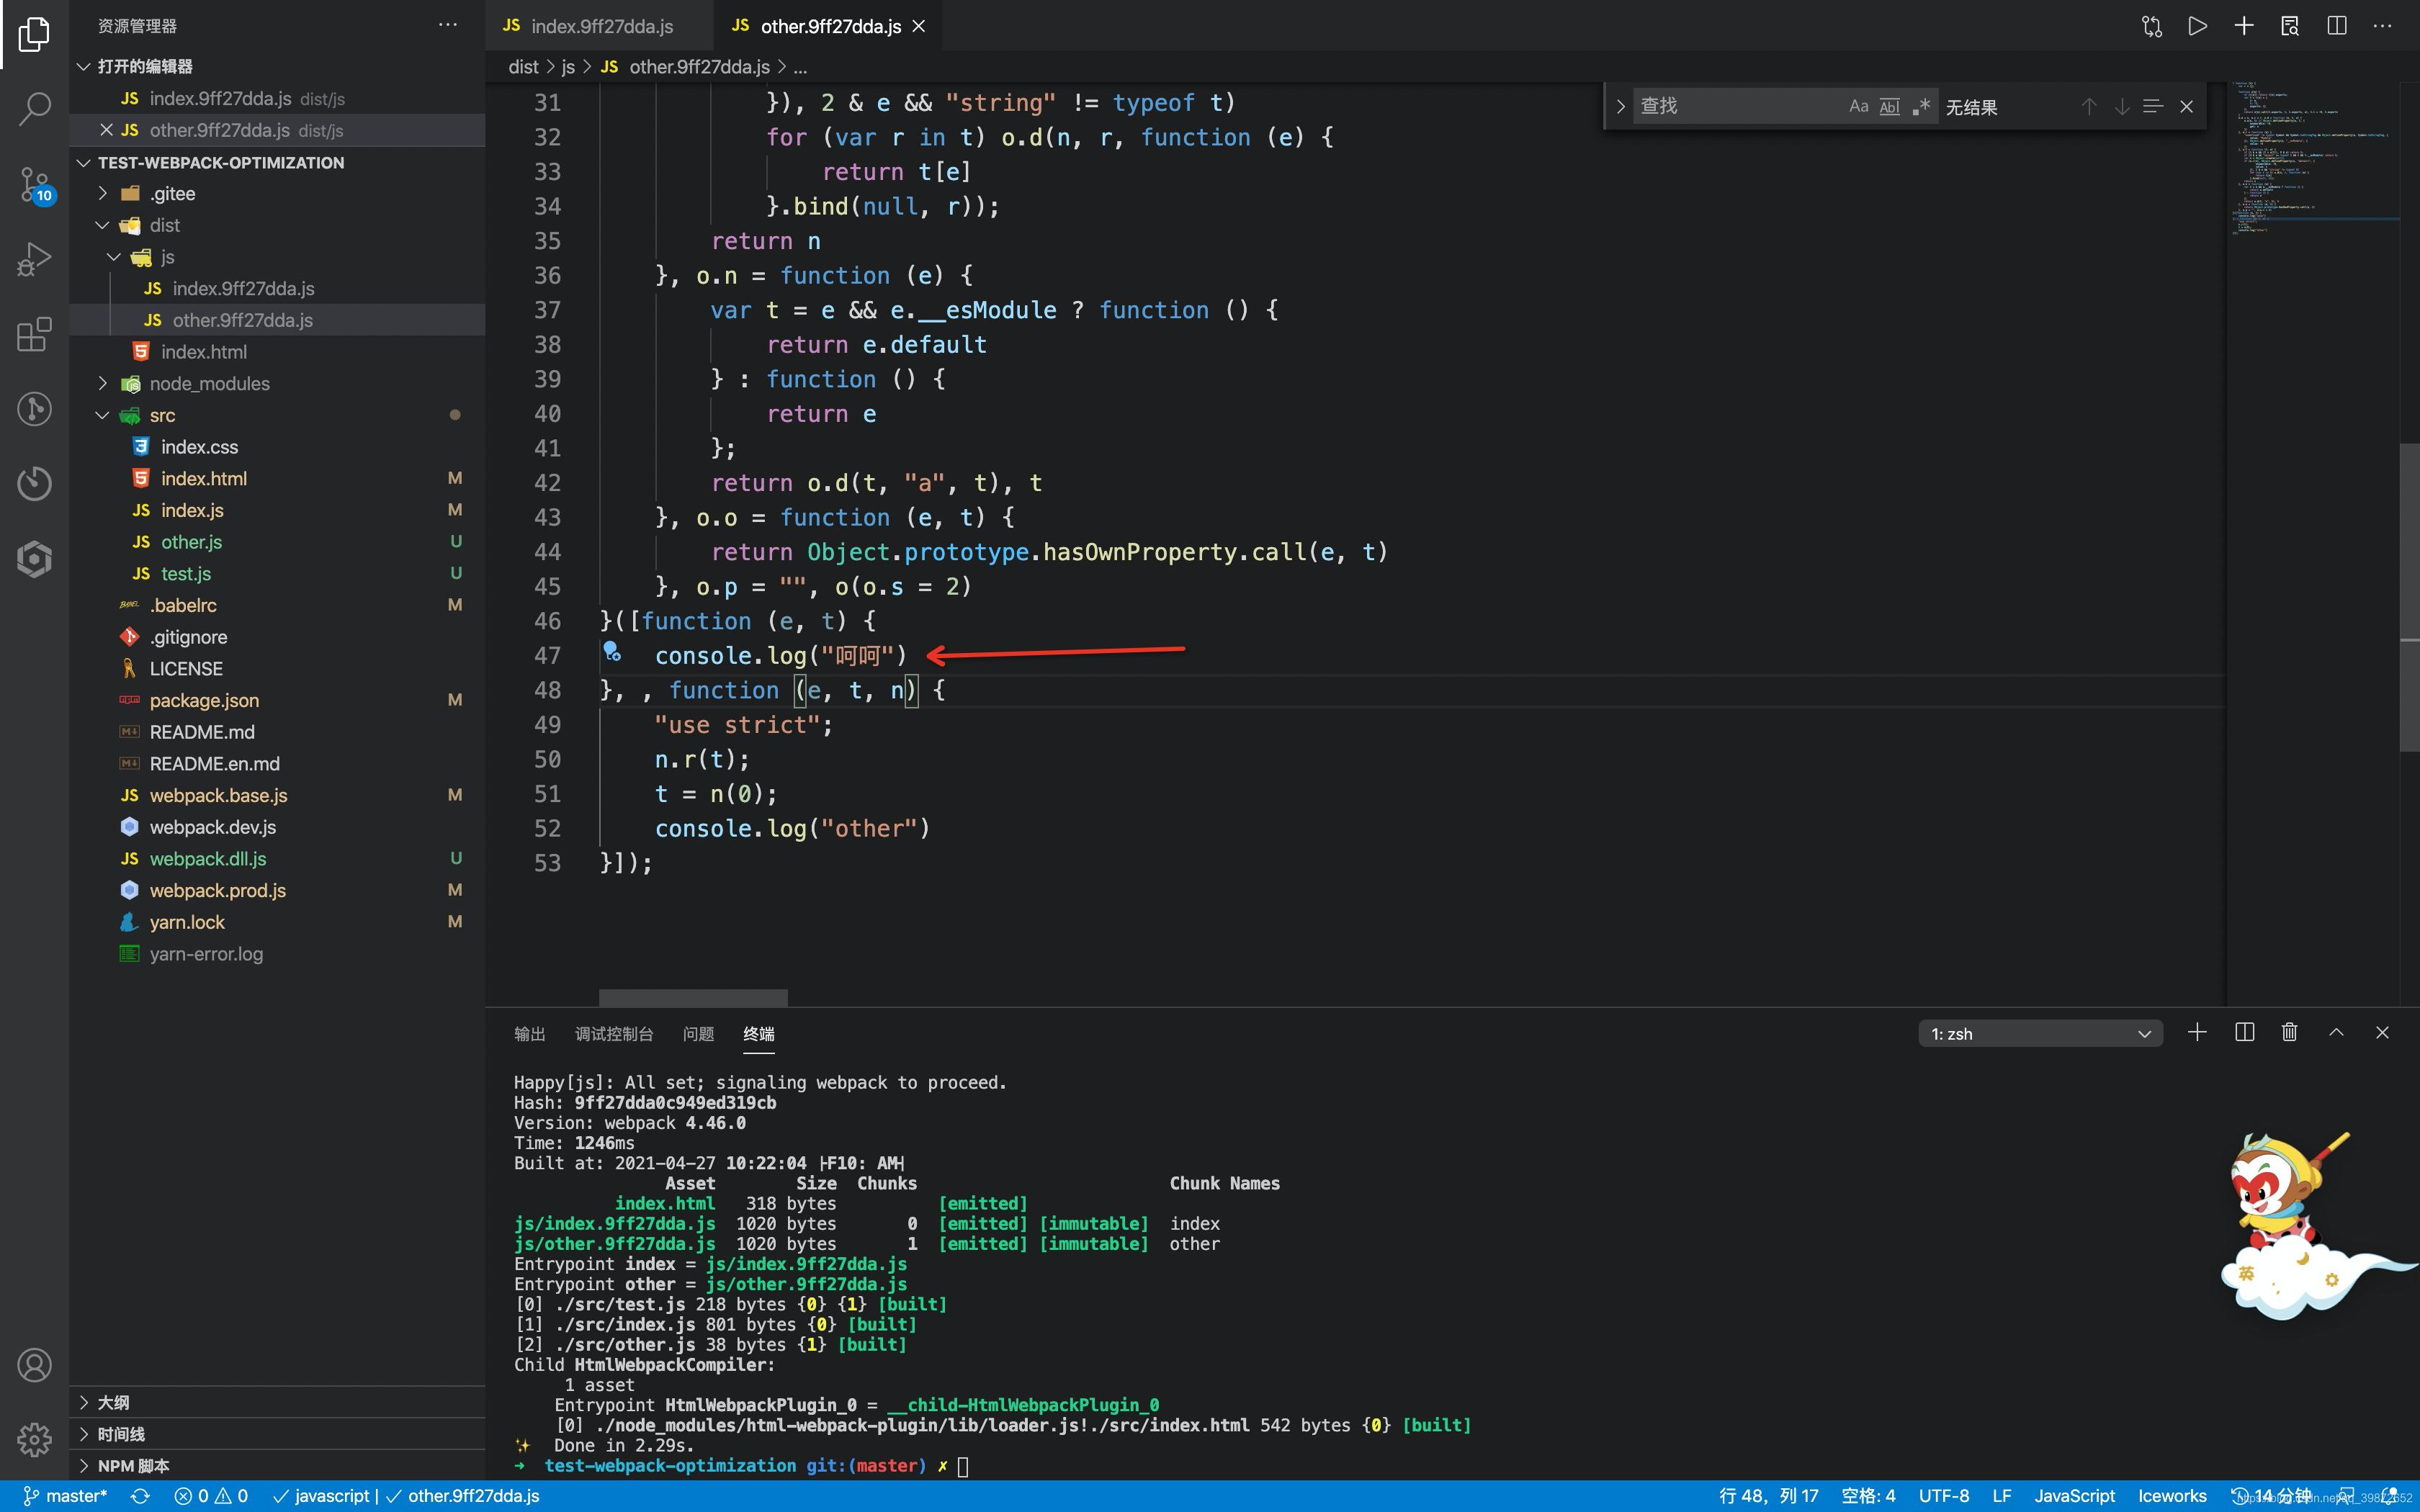This screenshot has height=1512, width=2420.
Task: Open the Git Graph activity bar icon
Action: [x=34, y=409]
